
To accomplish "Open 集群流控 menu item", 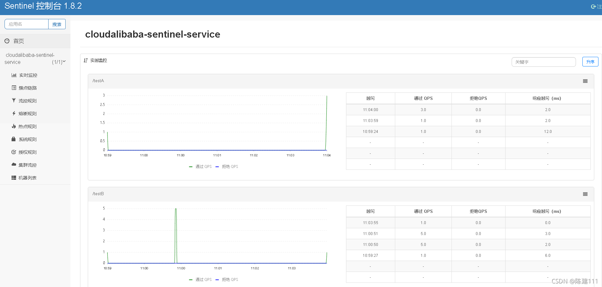I will (x=28, y=165).
